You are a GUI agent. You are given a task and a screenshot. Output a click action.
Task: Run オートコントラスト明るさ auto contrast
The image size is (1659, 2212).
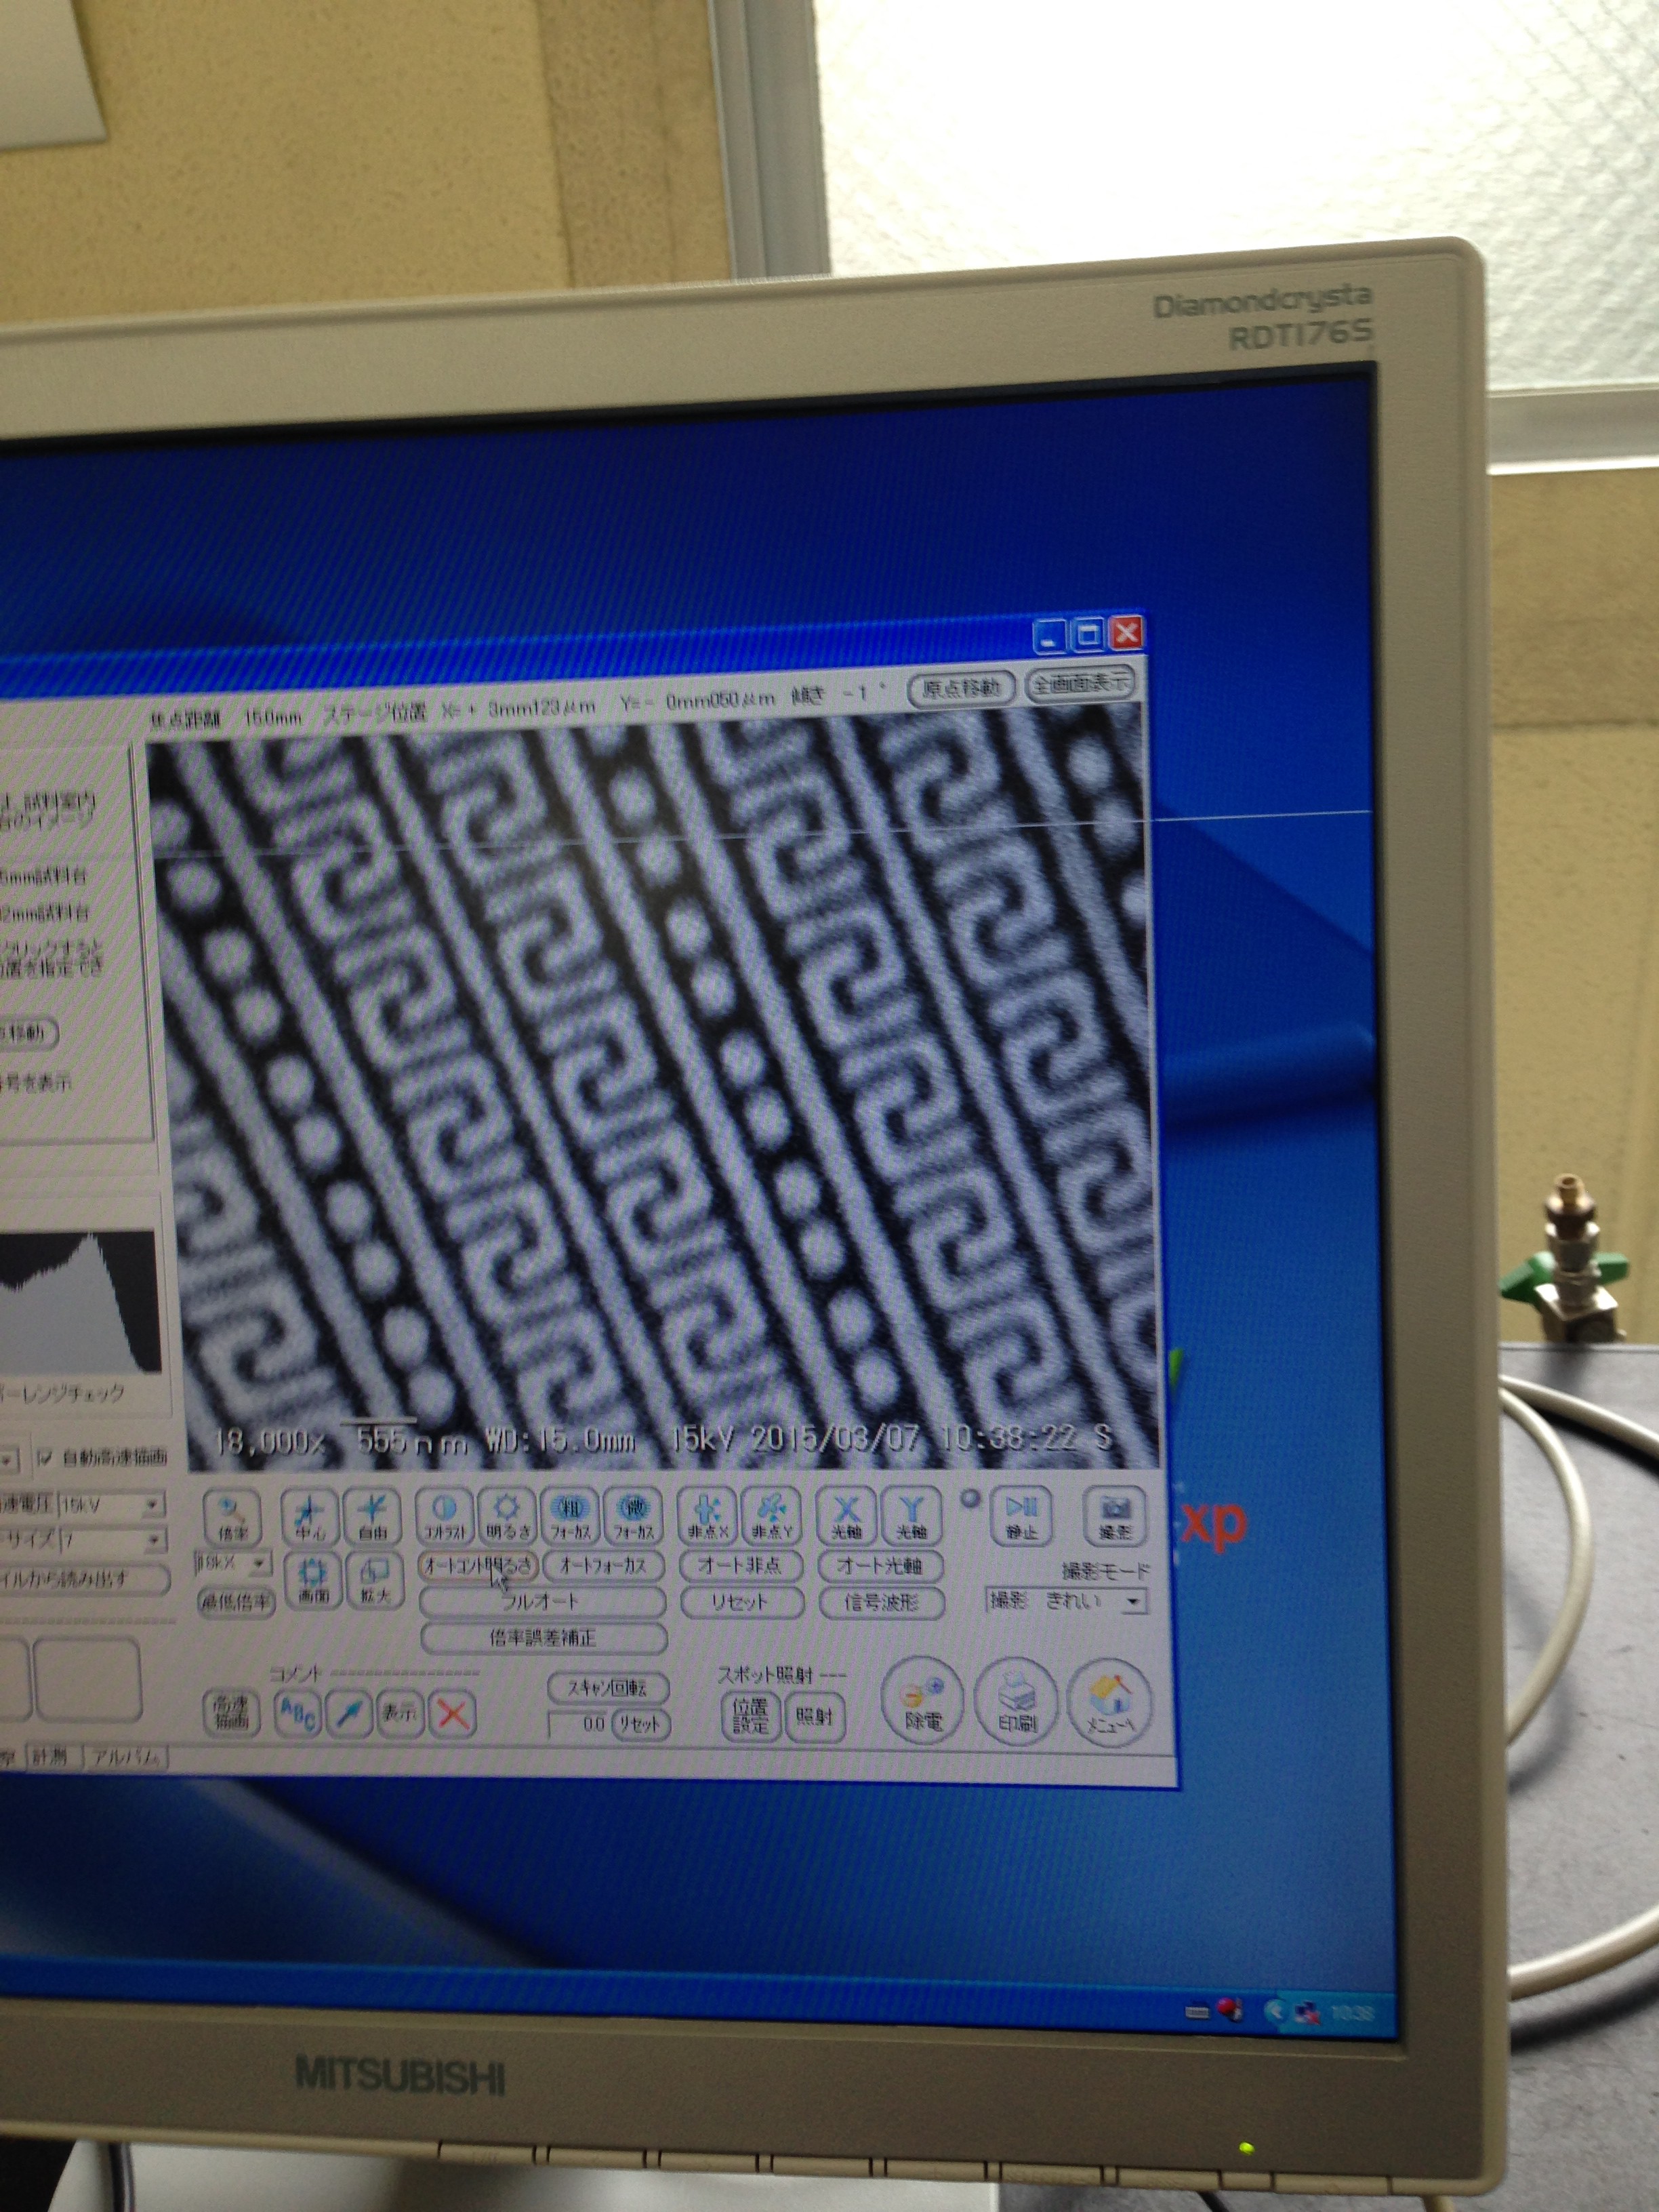coord(478,1566)
